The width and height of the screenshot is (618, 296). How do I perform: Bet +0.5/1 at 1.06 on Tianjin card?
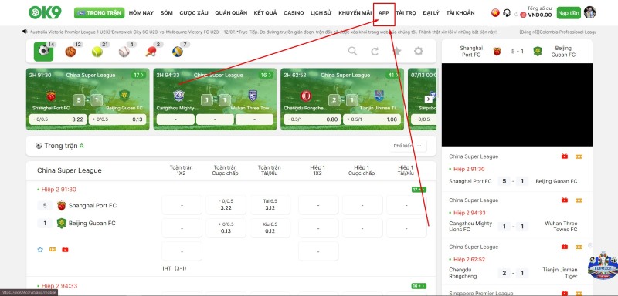[372, 119]
